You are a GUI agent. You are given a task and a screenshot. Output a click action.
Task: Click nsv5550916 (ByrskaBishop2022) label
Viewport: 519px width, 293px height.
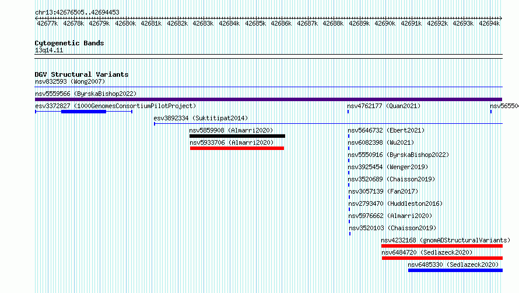(398, 155)
